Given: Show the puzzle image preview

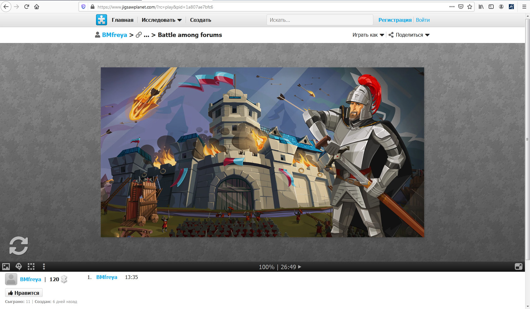Looking at the screenshot, I should [x=6, y=267].
